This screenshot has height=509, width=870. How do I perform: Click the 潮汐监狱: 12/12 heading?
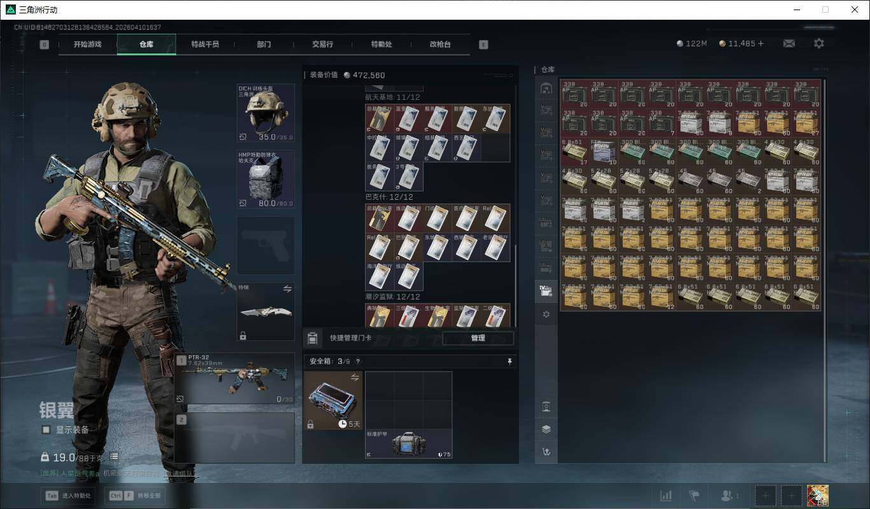point(392,296)
